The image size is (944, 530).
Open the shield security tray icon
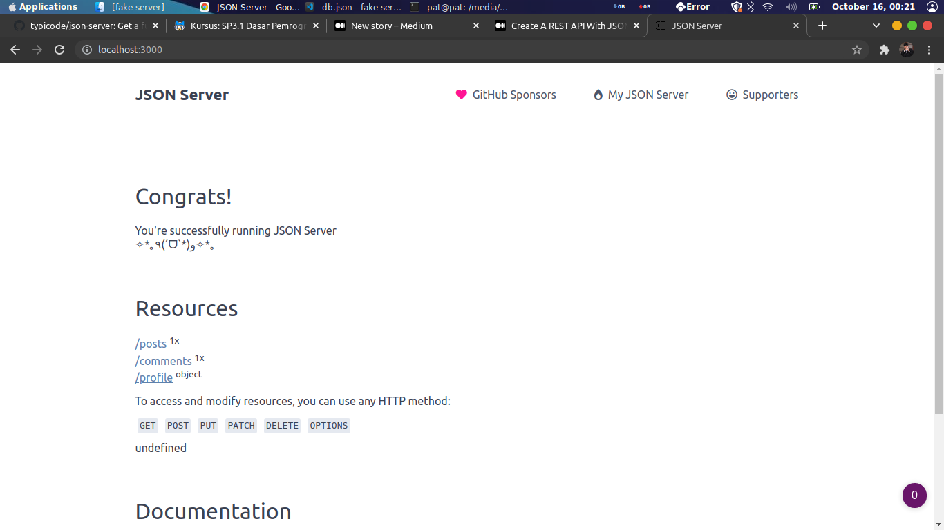737,7
